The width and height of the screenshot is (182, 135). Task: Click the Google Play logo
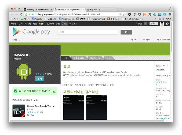click(x=31, y=32)
